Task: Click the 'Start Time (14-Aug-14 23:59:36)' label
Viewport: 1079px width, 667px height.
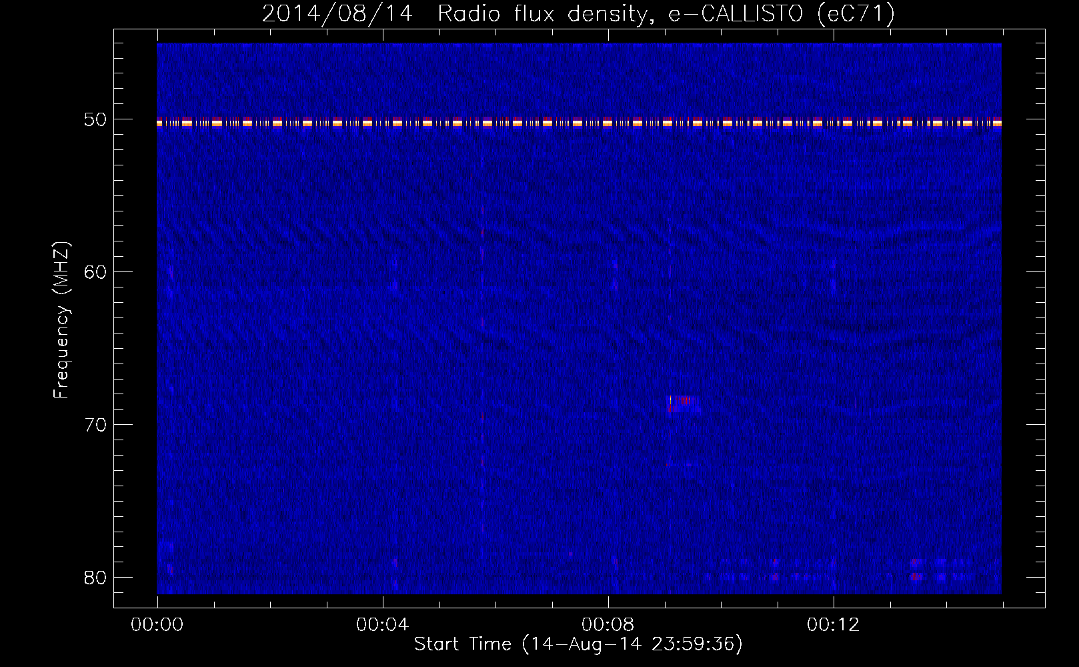Action: coord(578,644)
